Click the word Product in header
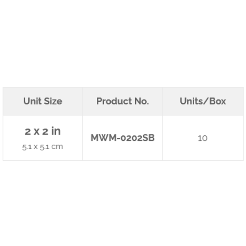The height and width of the screenshot is (246, 246). point(114,101)
